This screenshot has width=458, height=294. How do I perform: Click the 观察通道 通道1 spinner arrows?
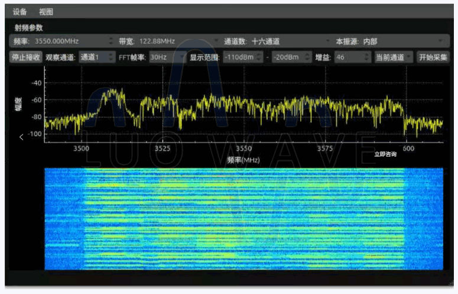pyautogui.click(x=112, y=57)
